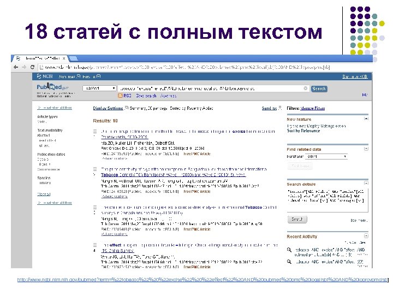Clear the search box with X icon

click(305, 88)
